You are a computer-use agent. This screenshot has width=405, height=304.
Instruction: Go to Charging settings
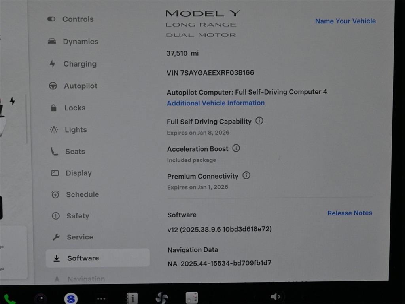pos(79,64)
